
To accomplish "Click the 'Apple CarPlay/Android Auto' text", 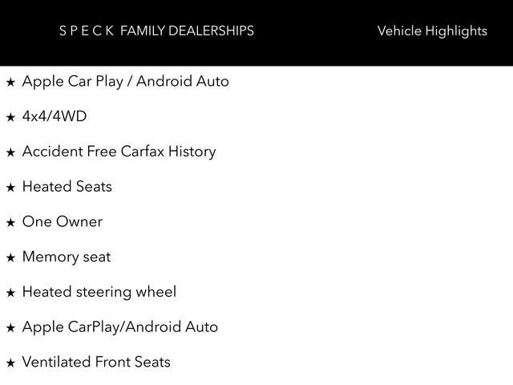I will pyautogui.click(x=120, y=327).
